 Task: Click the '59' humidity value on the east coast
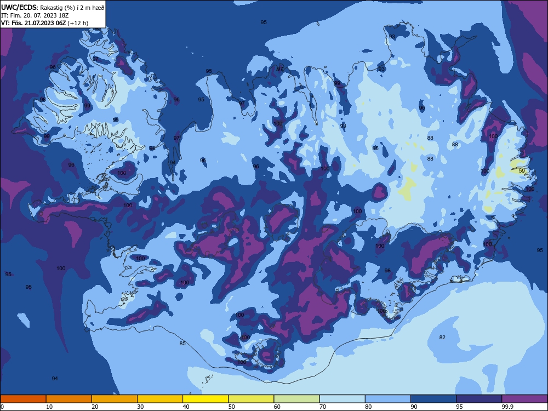(x=522, y=171)
